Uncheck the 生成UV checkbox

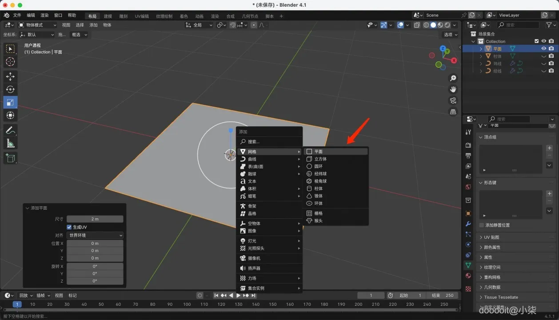click(69, 227)
